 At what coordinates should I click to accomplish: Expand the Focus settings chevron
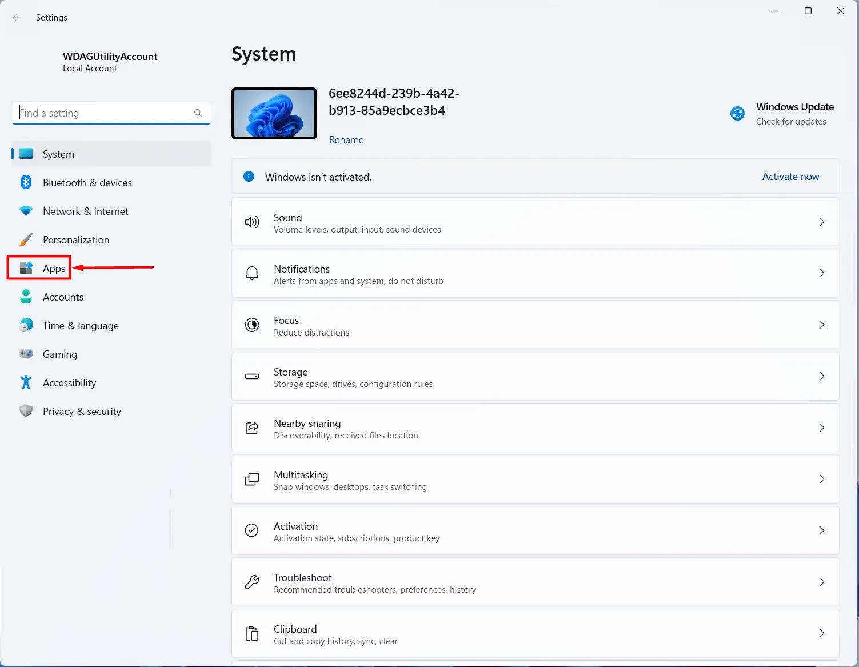point(822,325)
